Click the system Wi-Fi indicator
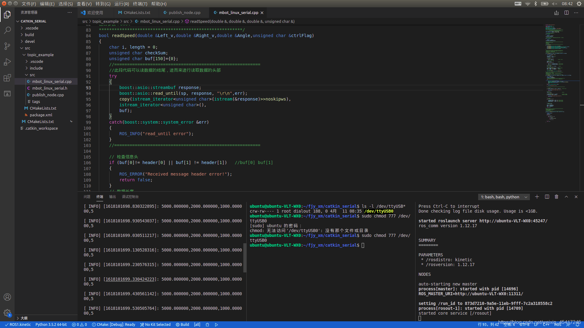 (527, 4)
